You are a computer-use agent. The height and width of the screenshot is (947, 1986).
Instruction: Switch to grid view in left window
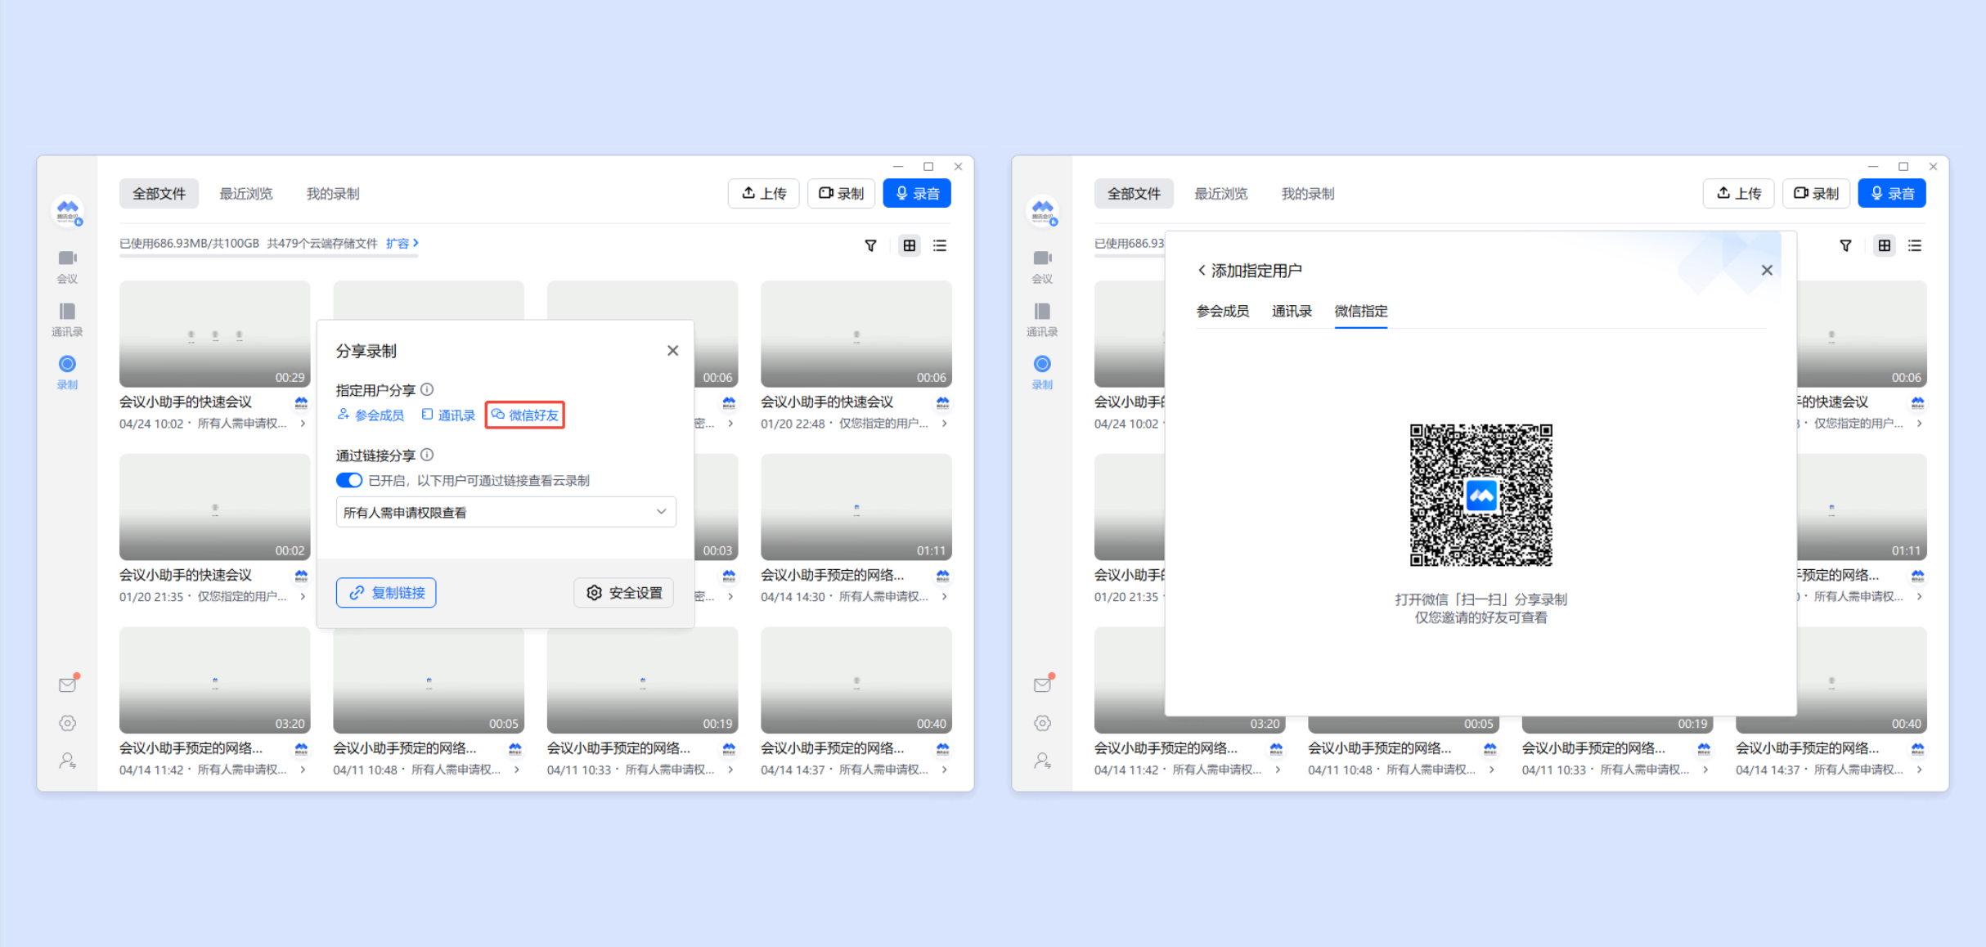coord(909,245)
